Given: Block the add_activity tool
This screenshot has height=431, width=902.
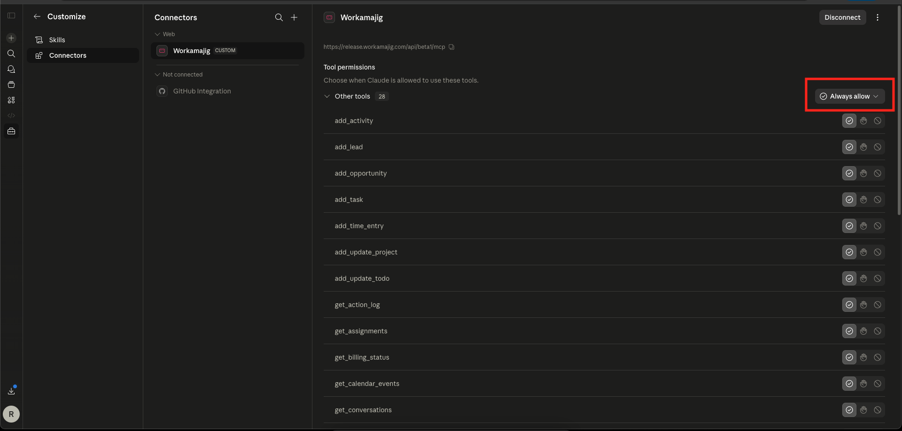Looking at the screenshot, I should coord(878,121).
